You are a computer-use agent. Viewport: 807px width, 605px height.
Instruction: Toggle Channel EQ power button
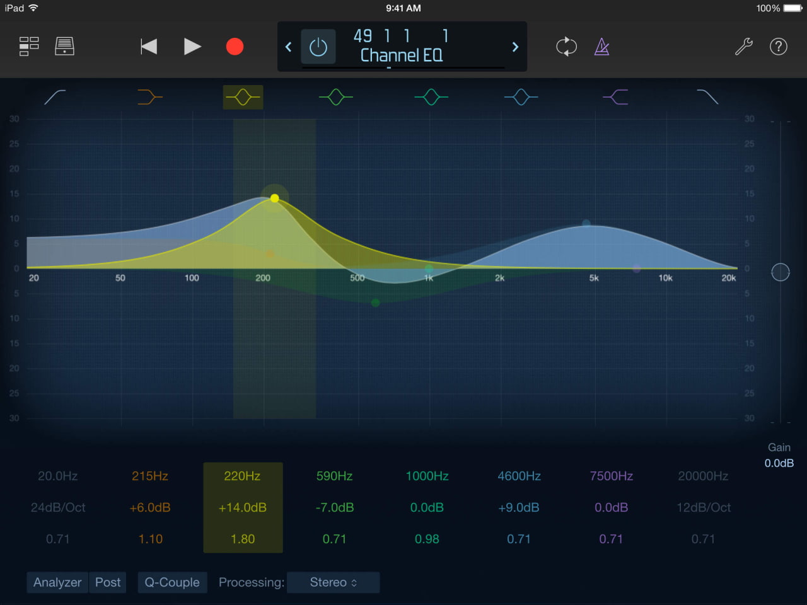tap(318, 47)
